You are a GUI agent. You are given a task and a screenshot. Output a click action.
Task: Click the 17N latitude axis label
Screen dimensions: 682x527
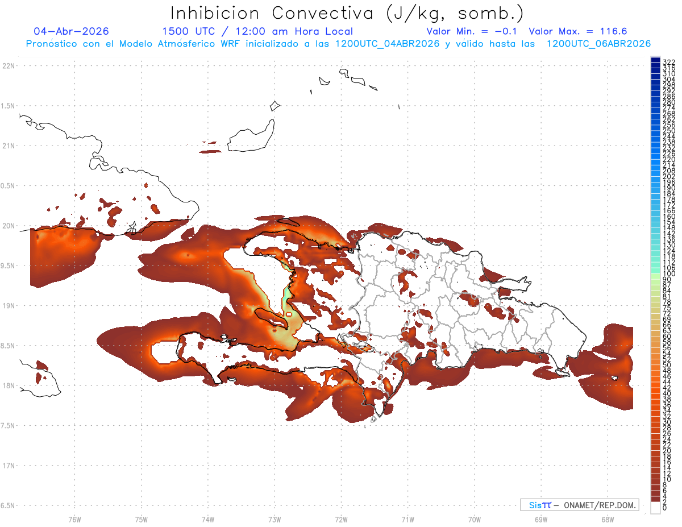[x=8, y=466]
